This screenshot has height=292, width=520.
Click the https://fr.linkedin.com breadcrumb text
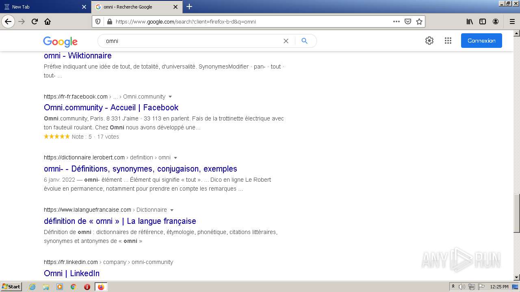coord(71,262)
